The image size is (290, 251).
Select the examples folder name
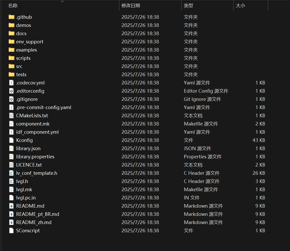click(26, 50)
